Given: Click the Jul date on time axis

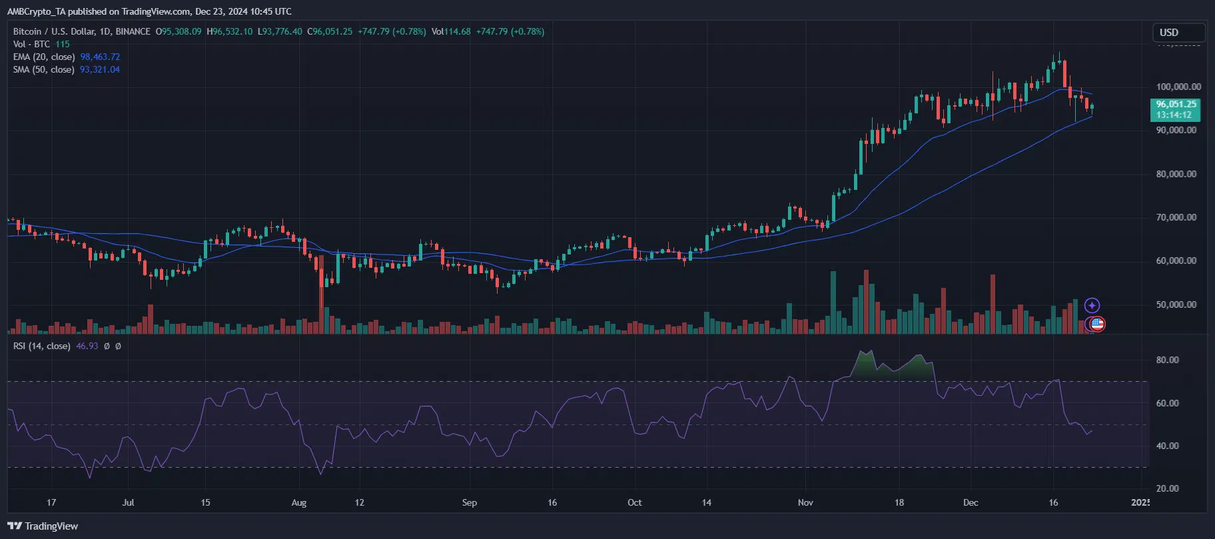Looking at the screenshot, I should pyautogui.click(x=128, y=502).
